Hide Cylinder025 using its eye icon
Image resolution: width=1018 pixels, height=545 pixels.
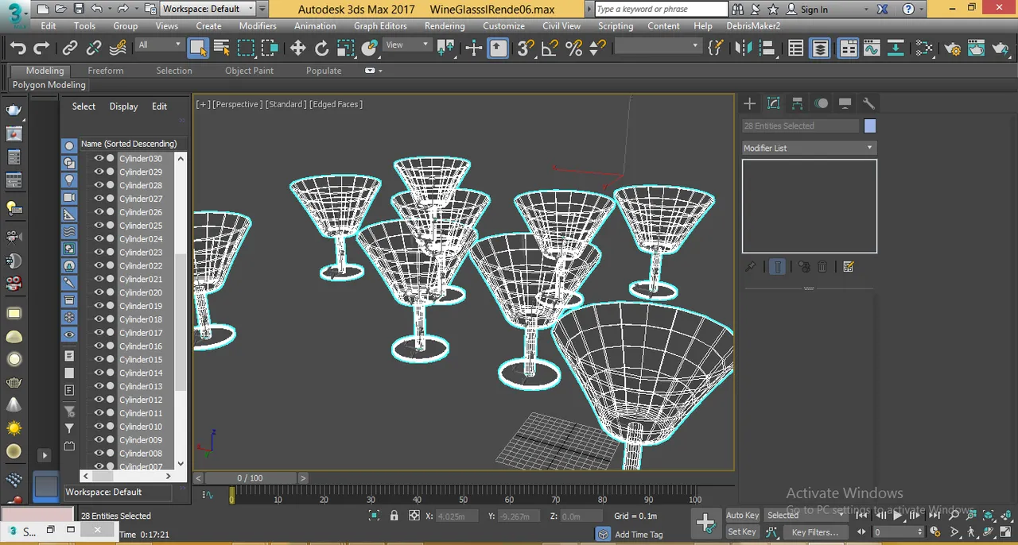(x=99, y=226)
